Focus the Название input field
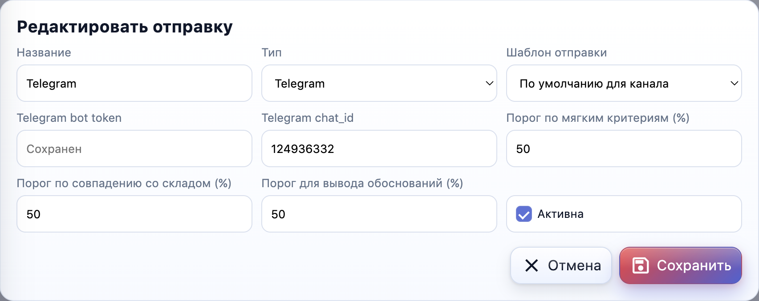Screen dimensions: 759x301 (x=134, y=83)
